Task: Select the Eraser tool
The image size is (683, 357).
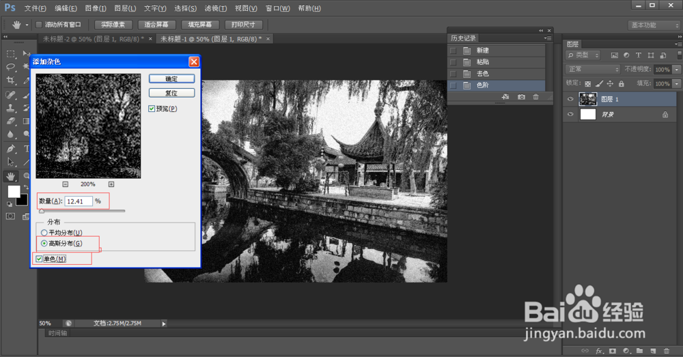Action: (11, 121)
